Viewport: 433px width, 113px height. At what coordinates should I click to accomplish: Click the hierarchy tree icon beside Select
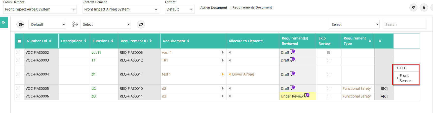pyautogui.click(x=75, y=24)
